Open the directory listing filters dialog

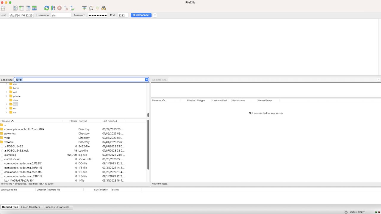(x=85, y=8)
